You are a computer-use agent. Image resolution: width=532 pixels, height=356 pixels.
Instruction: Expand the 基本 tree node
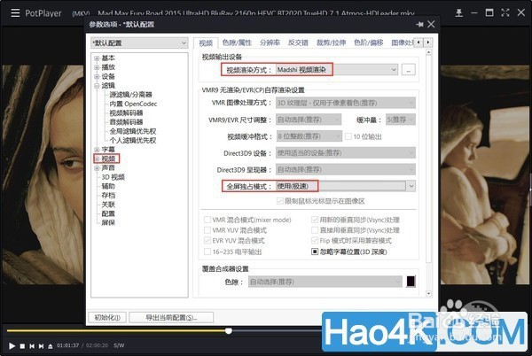tap(97, 58)
